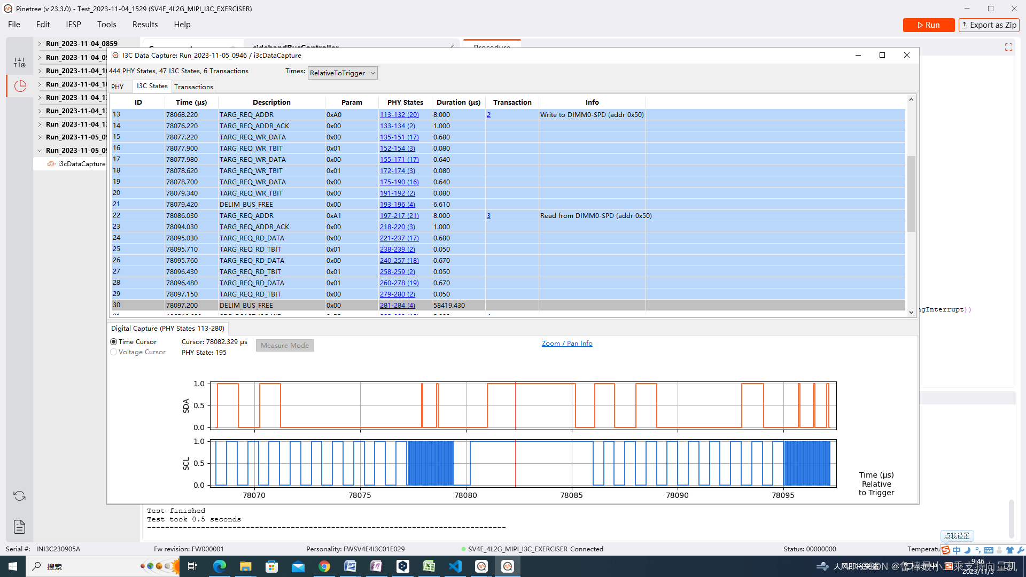Image resolution: width=1026 pixels, height=577 pixels.
Task: Toggle the Voltage Cursor radio button
Action: click(x=114, y=352)
